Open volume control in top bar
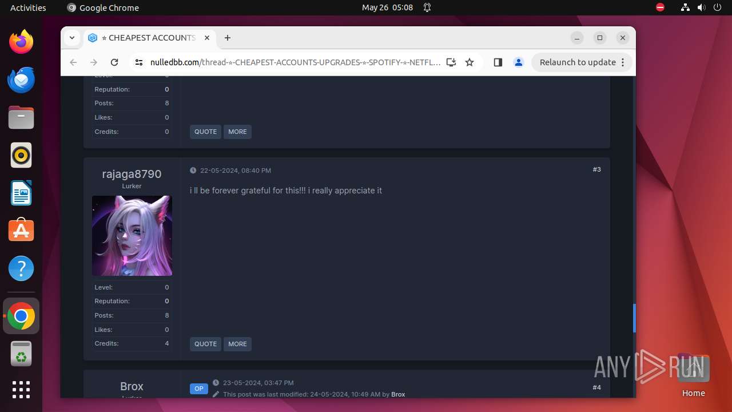 coord(702,7)
